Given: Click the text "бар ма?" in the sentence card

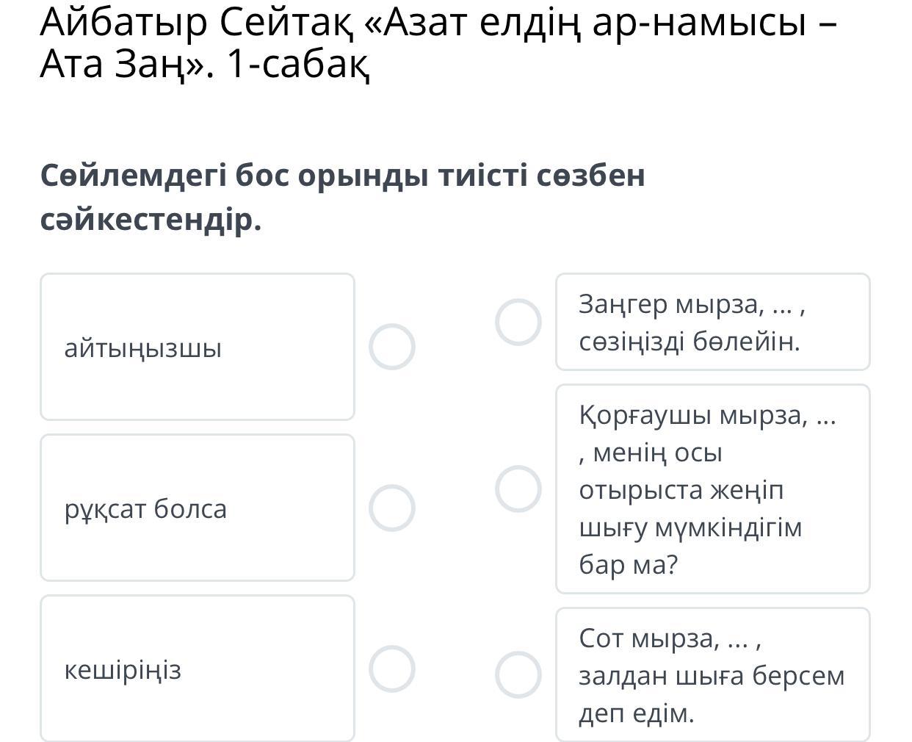Looking at the screenshot, I should (x=629, y=565).
